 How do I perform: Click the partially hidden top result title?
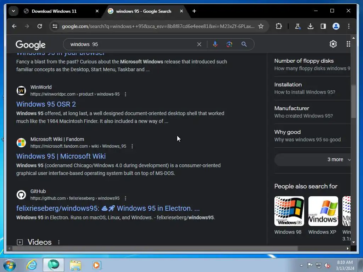pyautogui.click(x=60, y=54)
